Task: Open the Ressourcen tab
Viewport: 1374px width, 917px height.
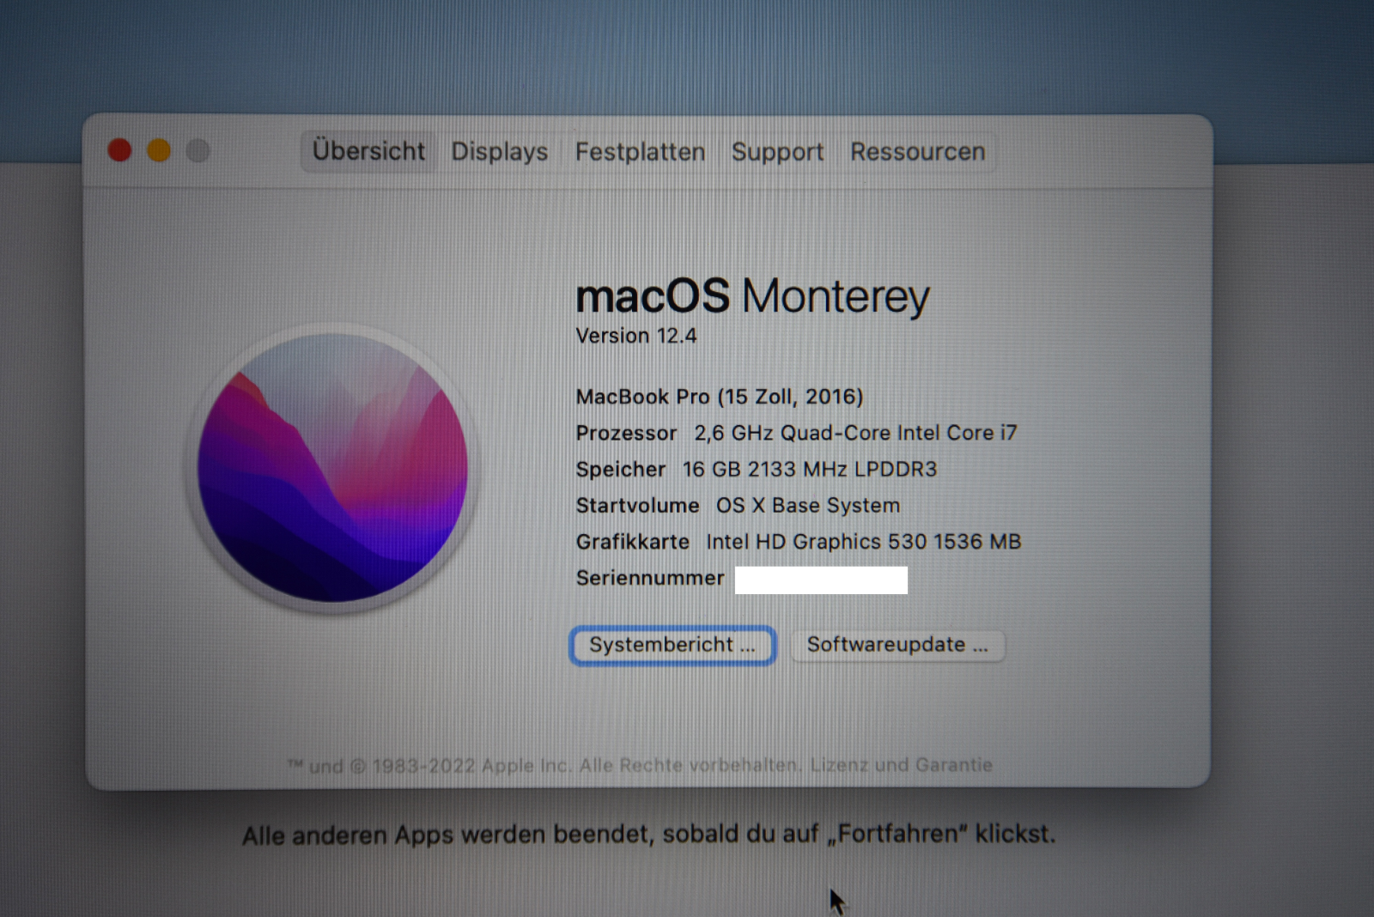Action: click(917, 152)
